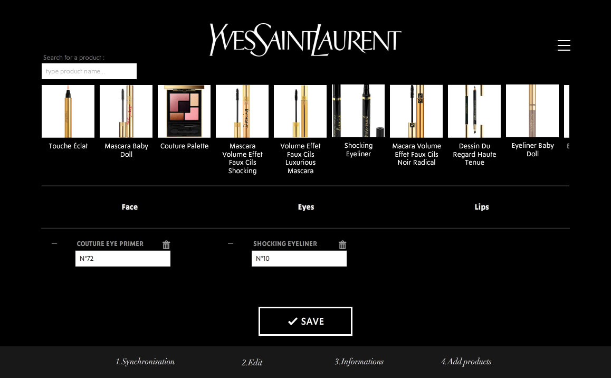The height and width of the screenshot is (378, 611).
Task: Select the Touche Éclat product thumbnail
Action: (68, 111)
